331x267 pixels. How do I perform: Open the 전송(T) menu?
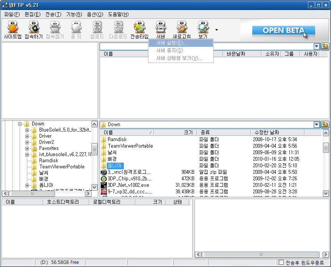(x=53, y=14)
